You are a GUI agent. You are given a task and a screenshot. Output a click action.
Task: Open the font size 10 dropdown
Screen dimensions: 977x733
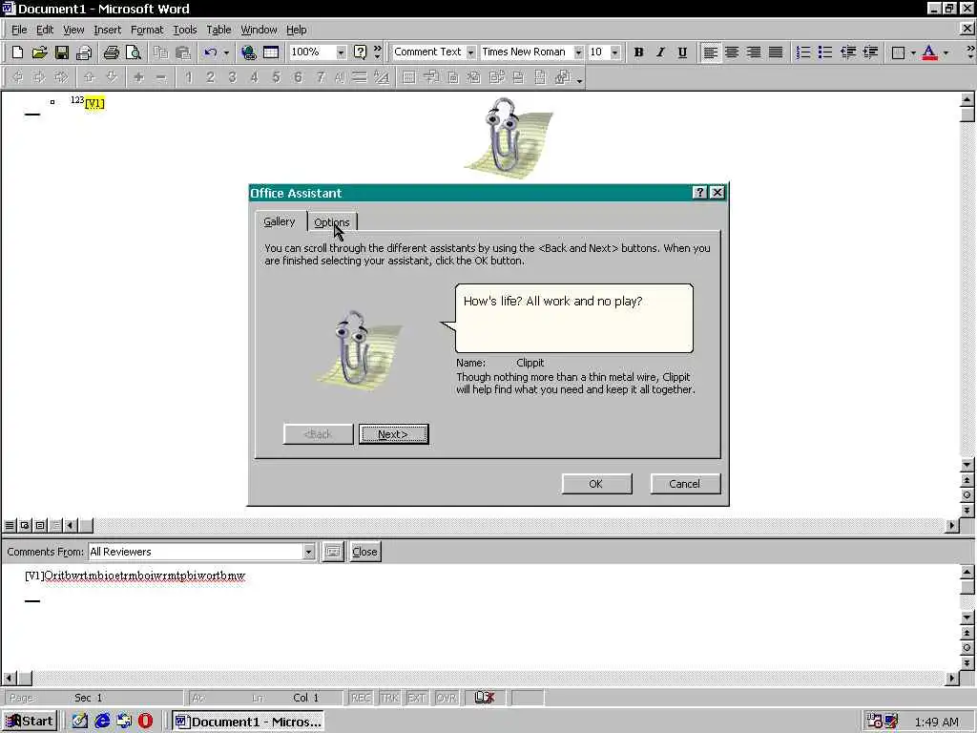click(x=615, y=52)
